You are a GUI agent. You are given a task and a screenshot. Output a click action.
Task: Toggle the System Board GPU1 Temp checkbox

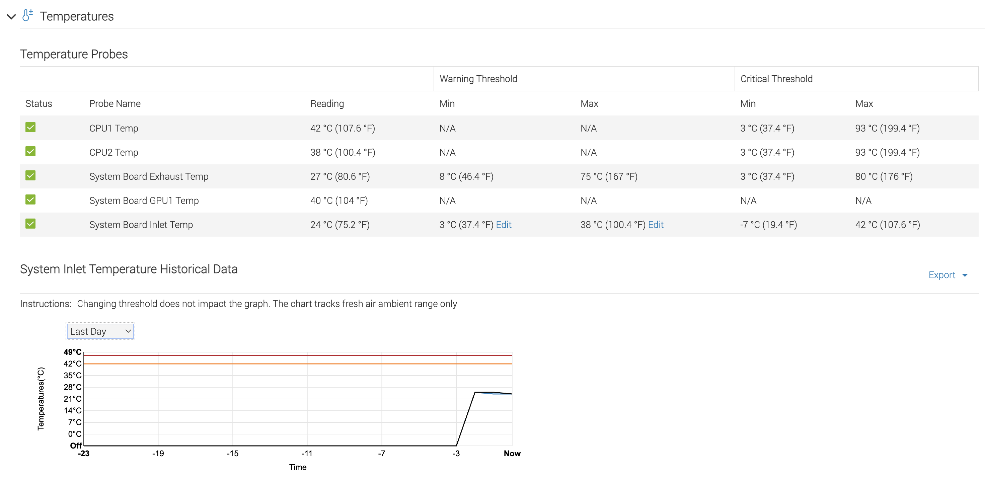[30, 199]
